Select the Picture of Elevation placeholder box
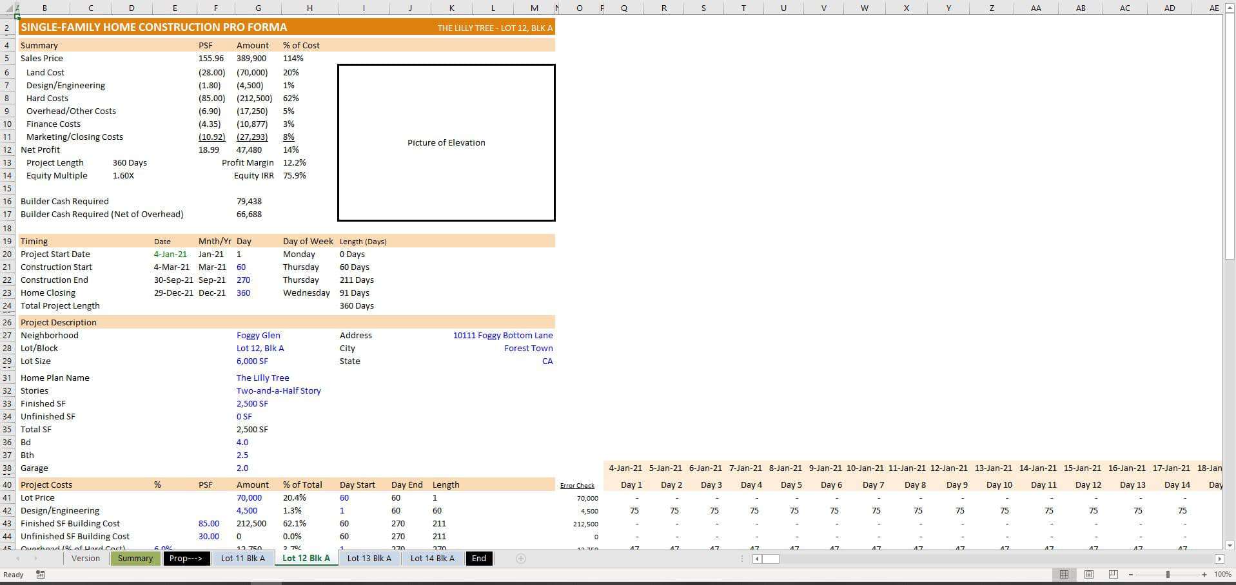The image size is (1236, 585). coord(446,142)
